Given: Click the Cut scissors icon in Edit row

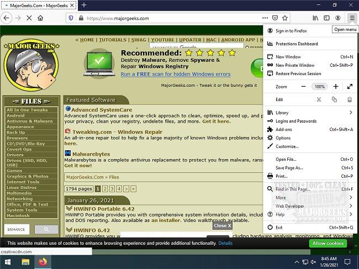Looking at the screenshot, I should tap(319, 99).
